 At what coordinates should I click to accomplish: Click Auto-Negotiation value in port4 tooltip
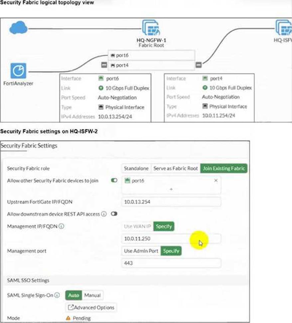220,97
